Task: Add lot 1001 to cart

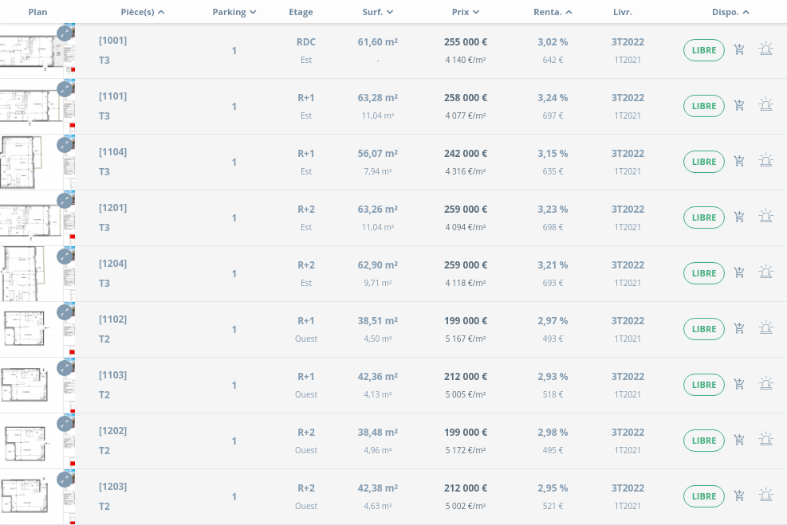Action: point(739,50)
